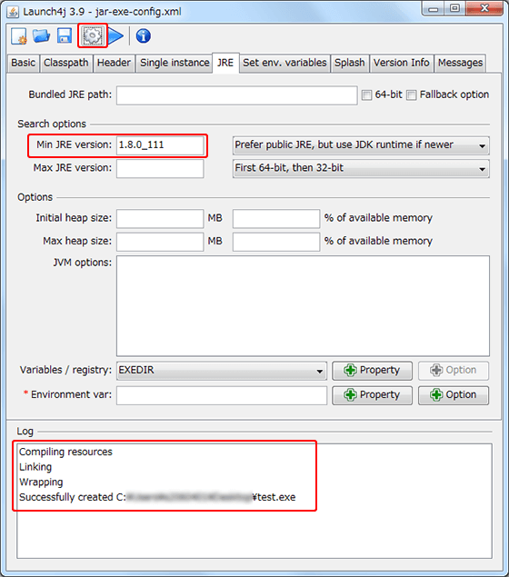
Task: Open About dialog with blue info icon
Action: 144,36
